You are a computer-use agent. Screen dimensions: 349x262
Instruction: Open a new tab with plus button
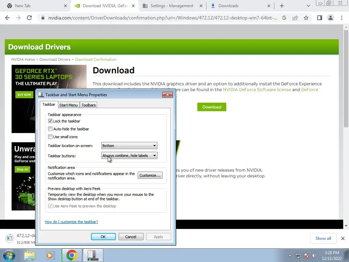point(282,6)
